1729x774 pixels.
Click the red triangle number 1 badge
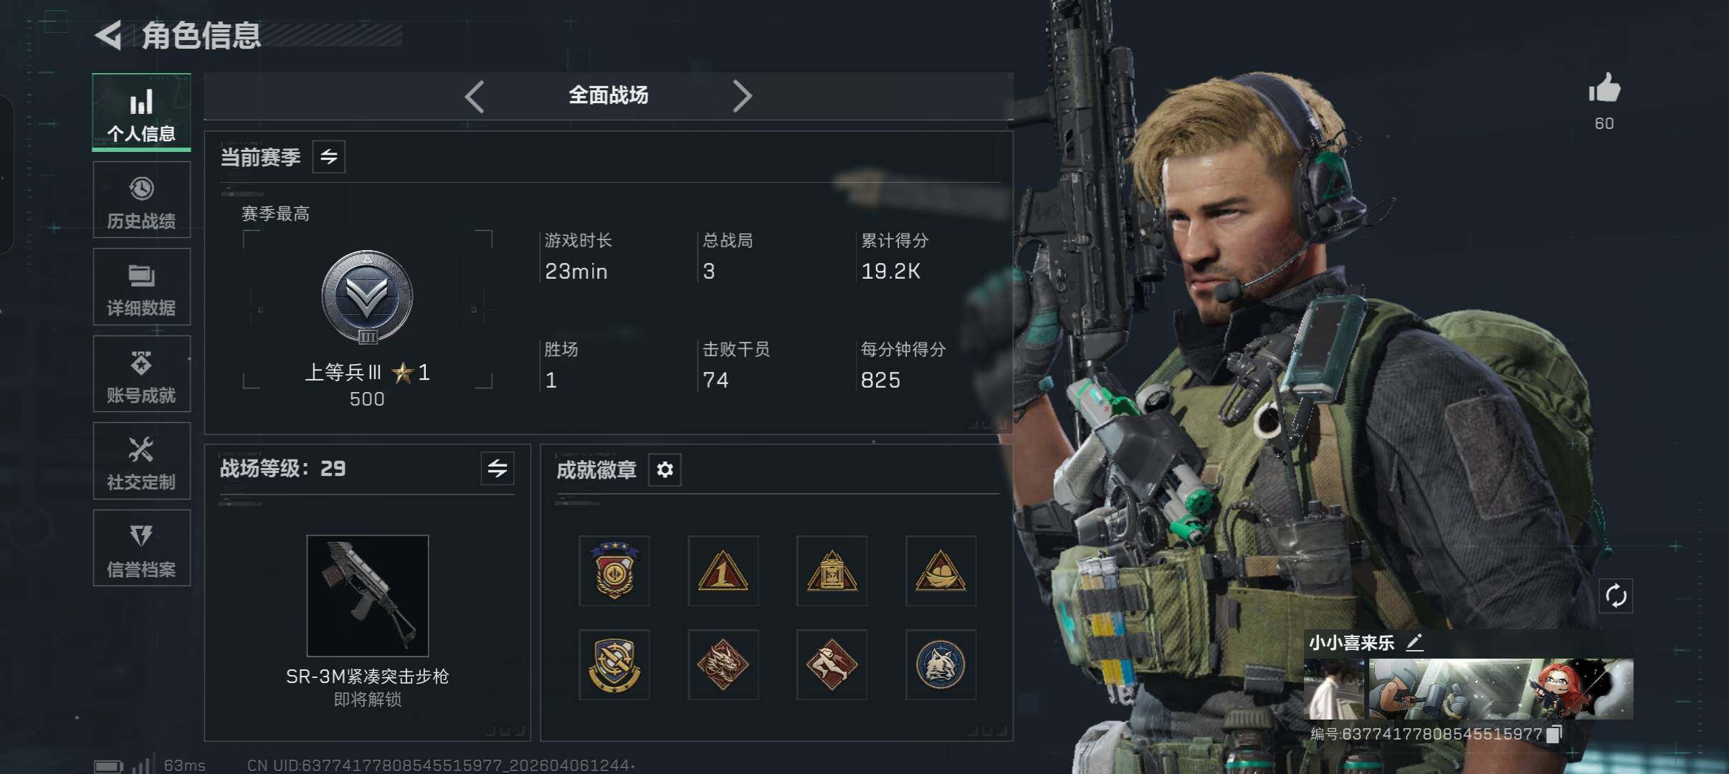pyautogui.click(x=723, y=571)
